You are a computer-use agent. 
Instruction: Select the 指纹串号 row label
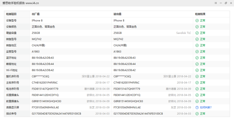(11, 114)
